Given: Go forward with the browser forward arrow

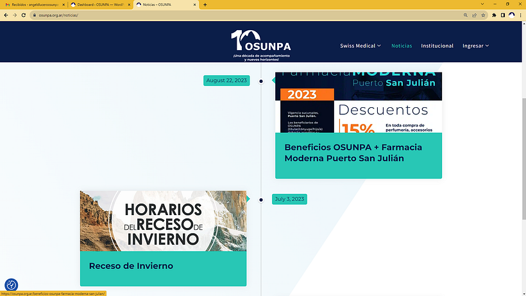Looking at the screenshot, I should click(15, 15).
